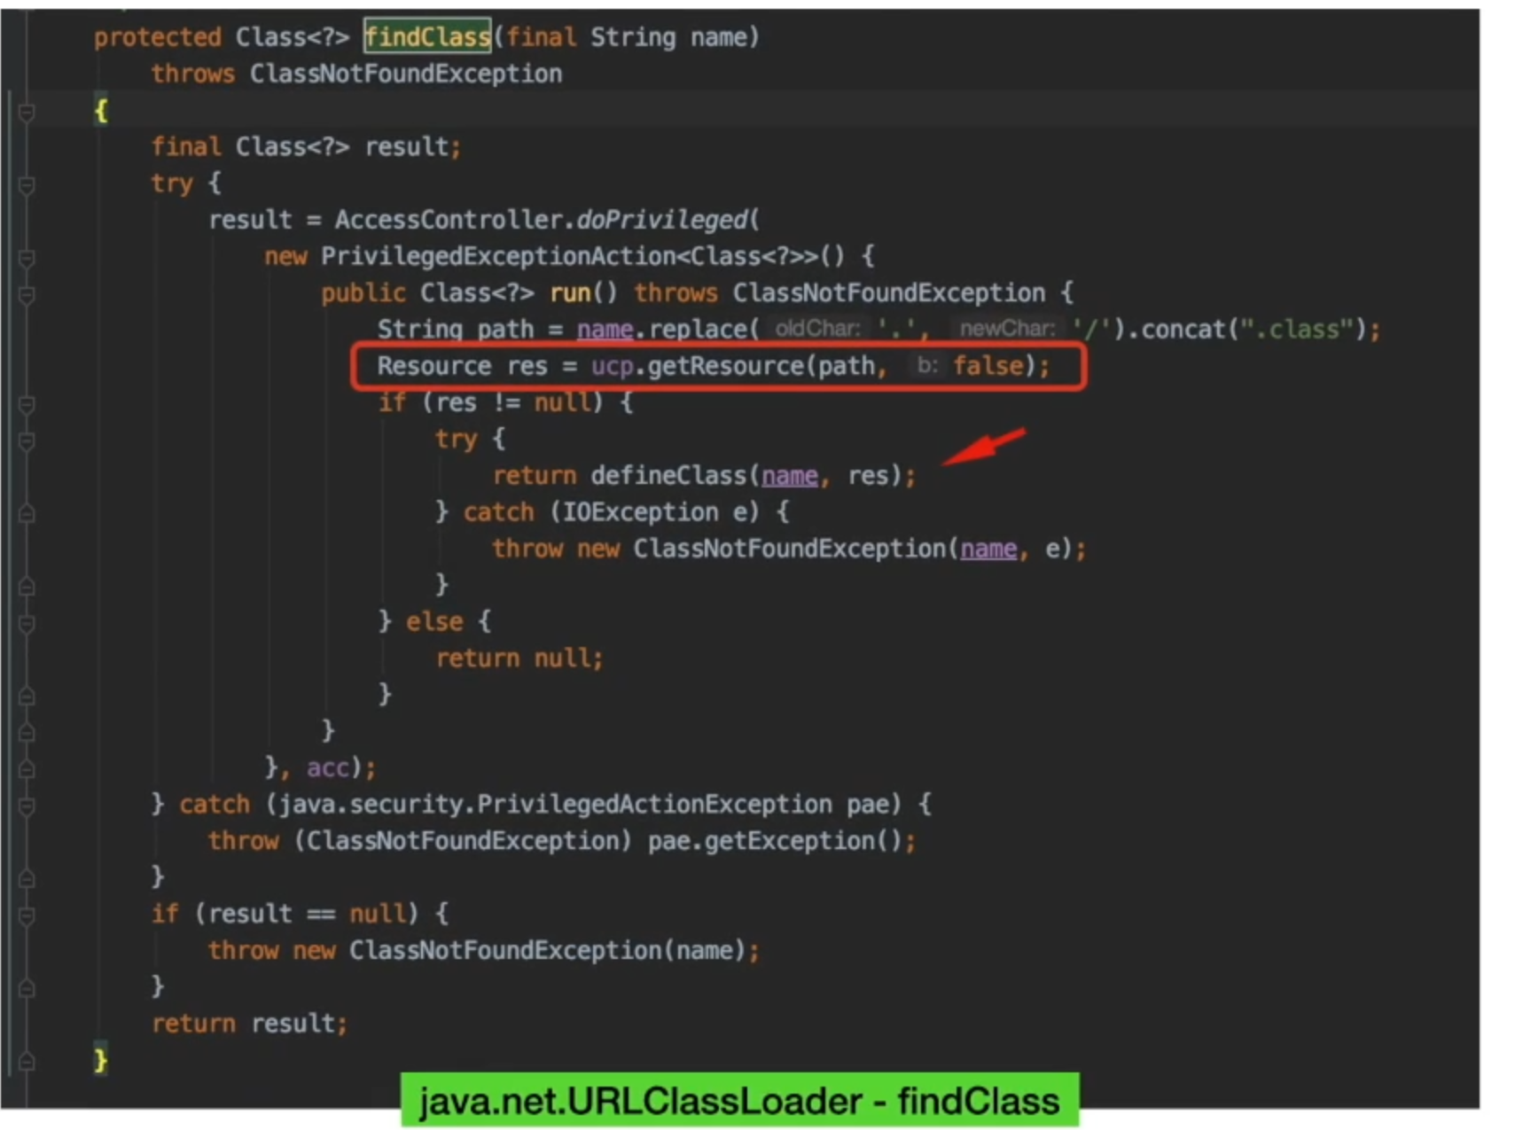Click the 'acc' argument
This screenshot has height=1130, width=1515.
pyautogui.click(x=327, y=768)
